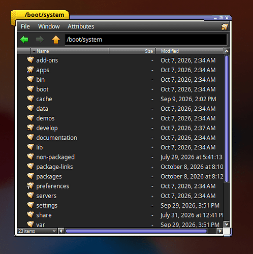Select the settings folder icon
Screen dimensions: 253x254
tap(30, 205)
